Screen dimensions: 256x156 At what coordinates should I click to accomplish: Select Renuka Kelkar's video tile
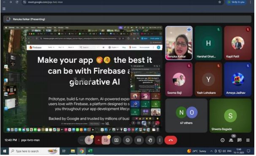(179, 43)
